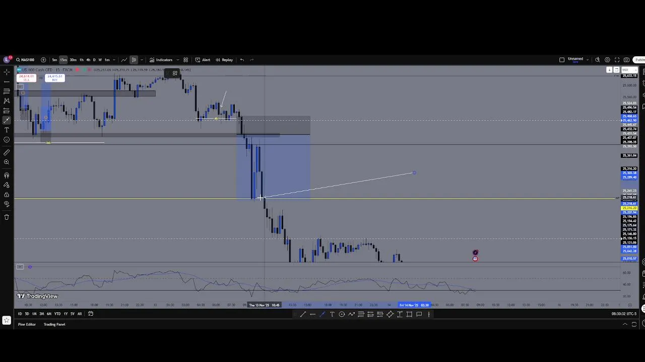The width and height of the screenshot is (645, 362).
Task: Select the W weekly timeframe
Action: (x=100, y=60)
